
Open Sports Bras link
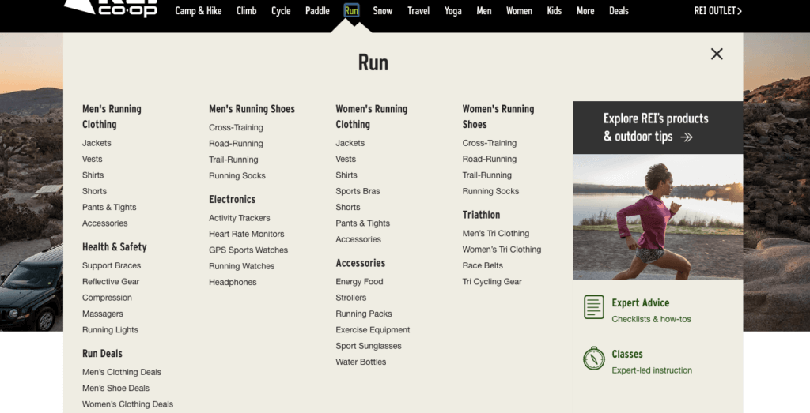point(358,191)
